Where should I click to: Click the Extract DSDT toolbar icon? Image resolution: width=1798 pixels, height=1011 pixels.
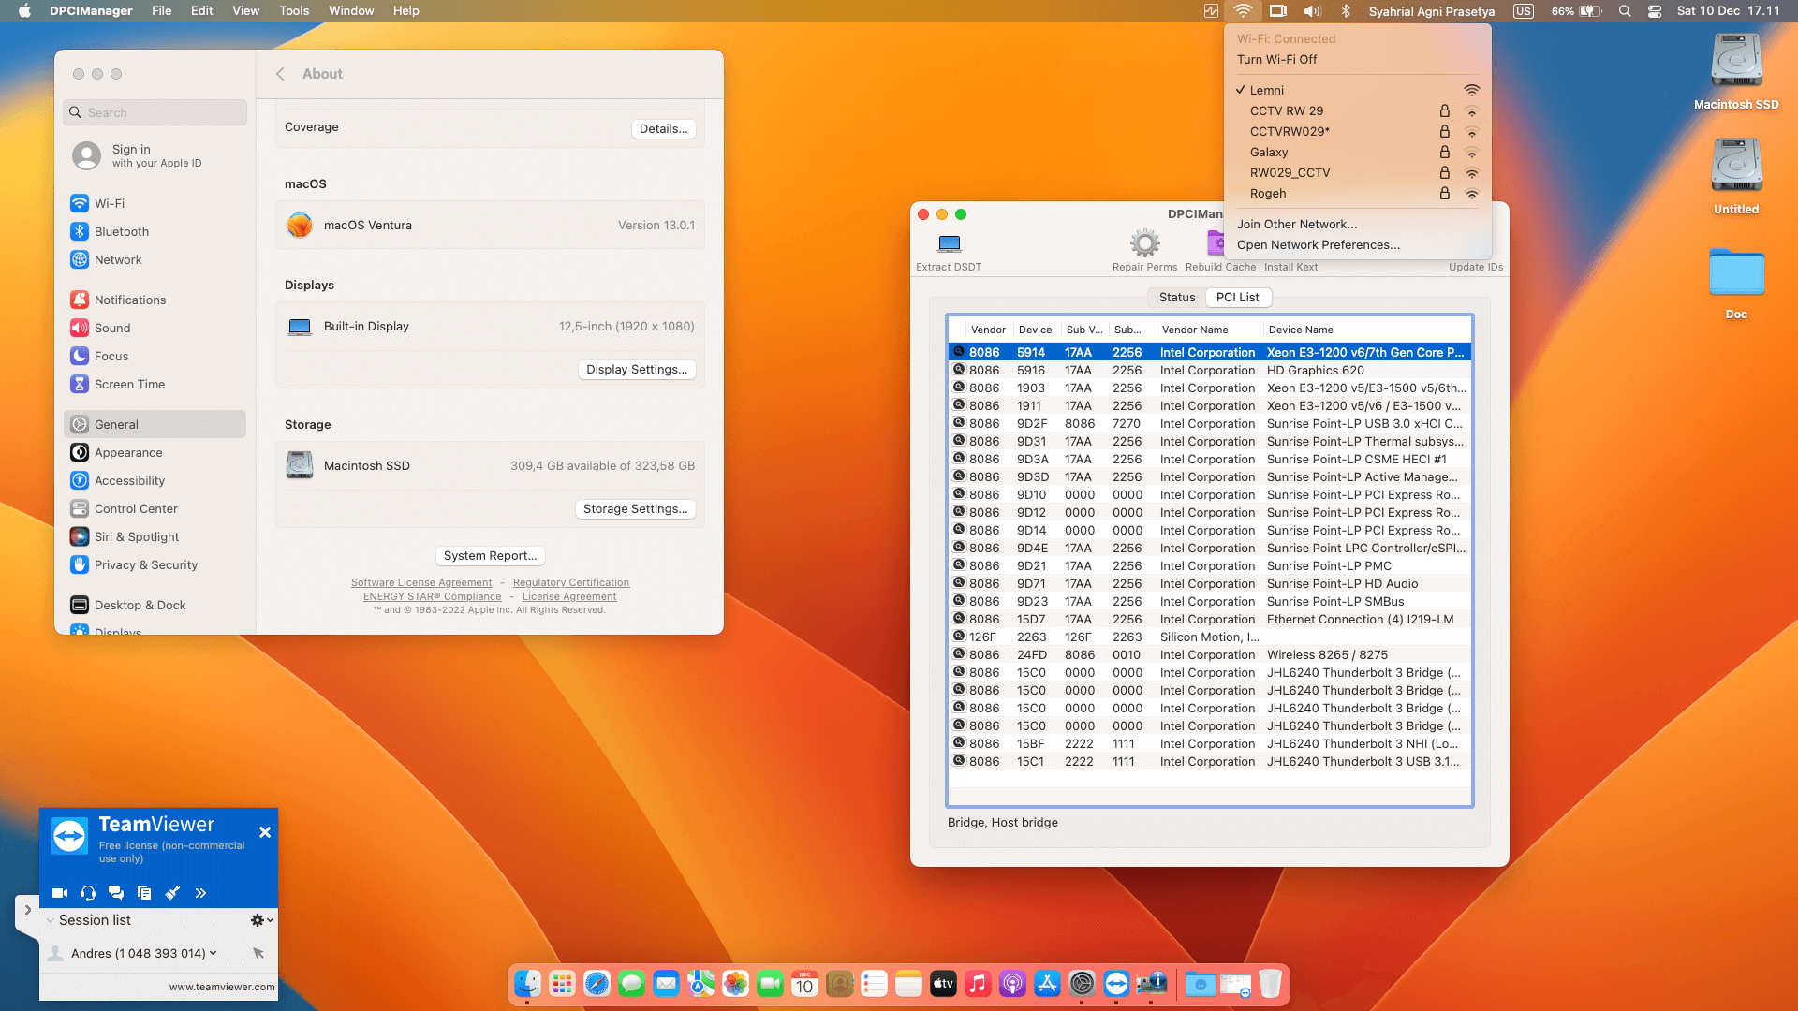tap(949, 244)
